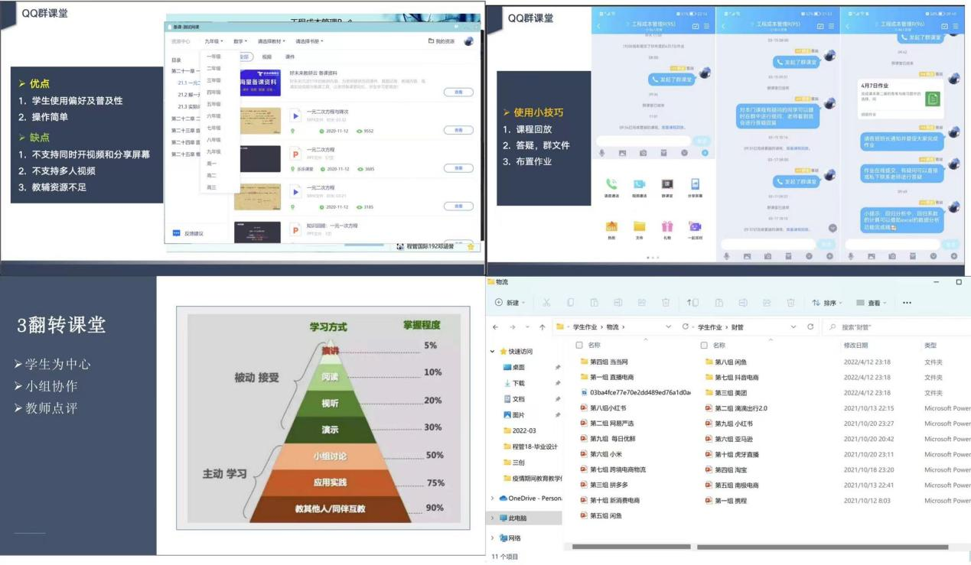Choose 一年级 from the grade list

pos(213,57)
